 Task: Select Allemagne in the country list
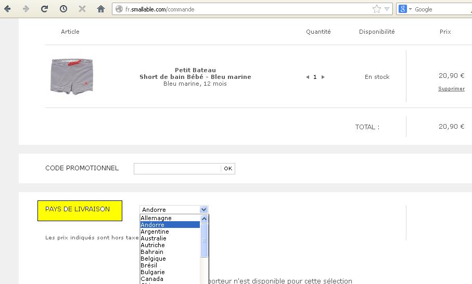pos(170,218)
